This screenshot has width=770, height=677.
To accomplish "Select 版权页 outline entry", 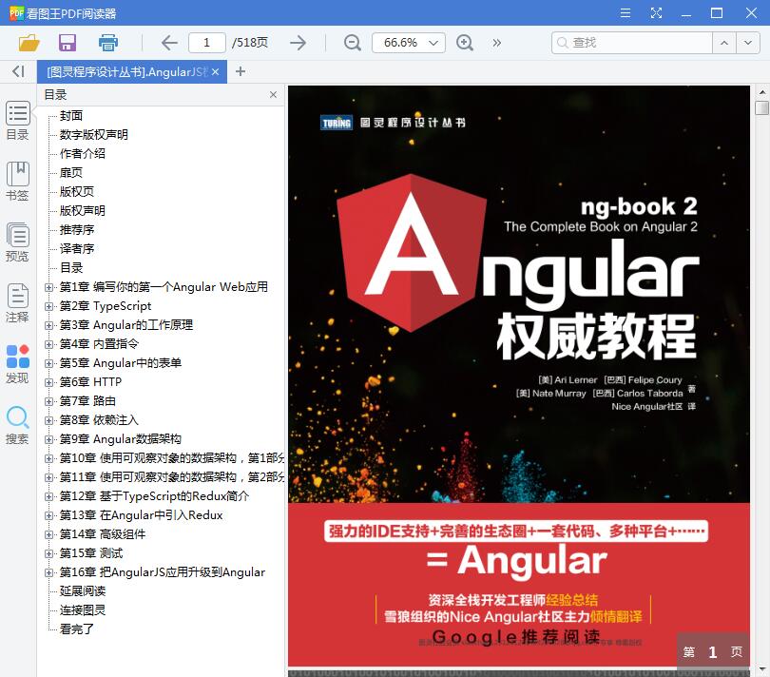I will [77, 192].
